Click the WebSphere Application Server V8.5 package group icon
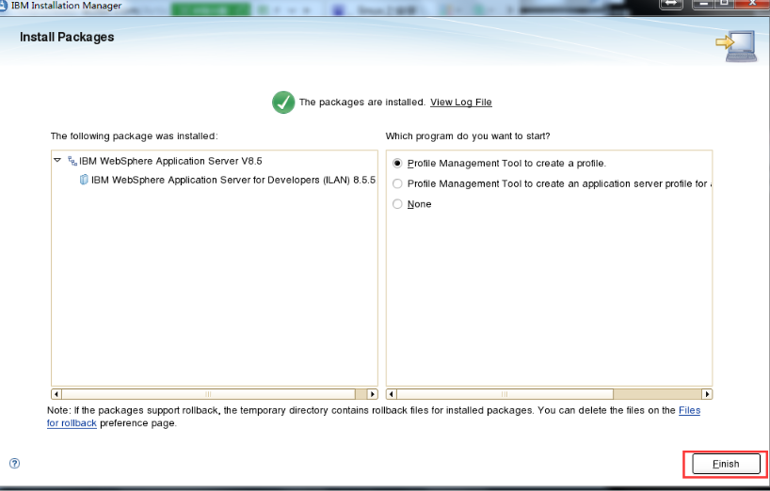The height and width of the screenshot is (491, 770). [x=72, y=161]
